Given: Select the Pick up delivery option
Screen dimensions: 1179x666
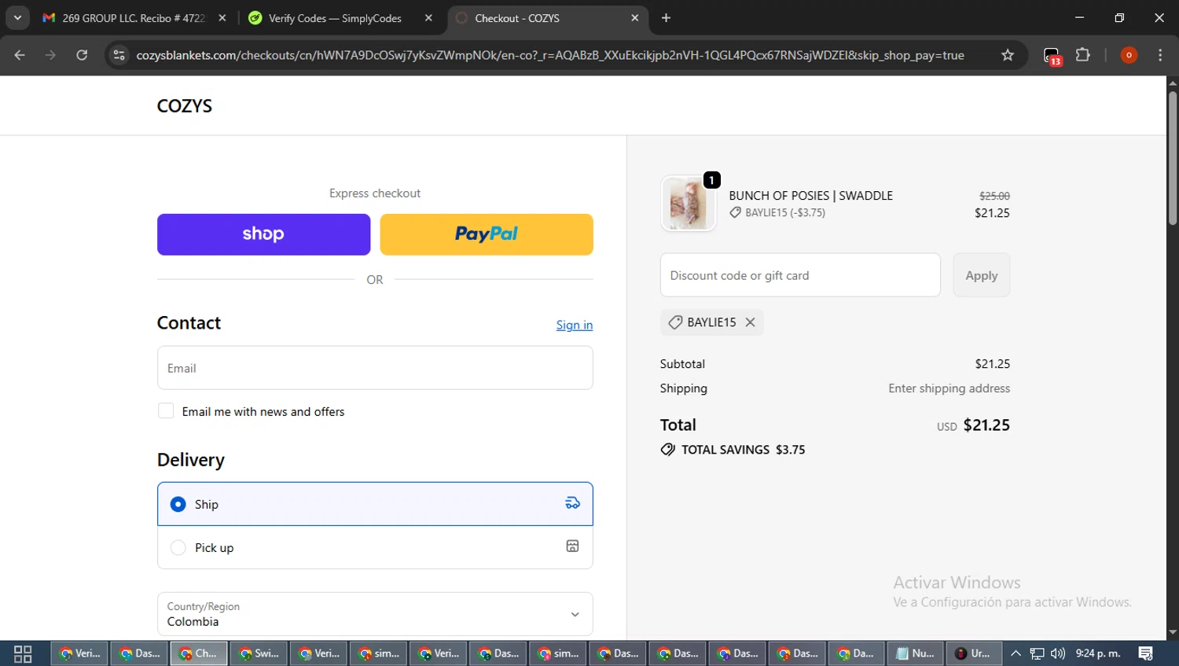Looking at the screenshot, I should (375, 547).
